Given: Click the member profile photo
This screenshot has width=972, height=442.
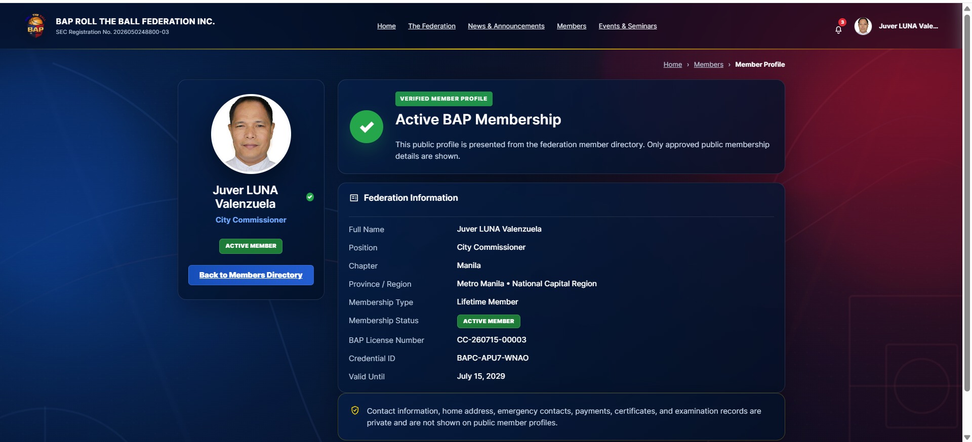Looking at the screenshot, I should coord(251,134).
